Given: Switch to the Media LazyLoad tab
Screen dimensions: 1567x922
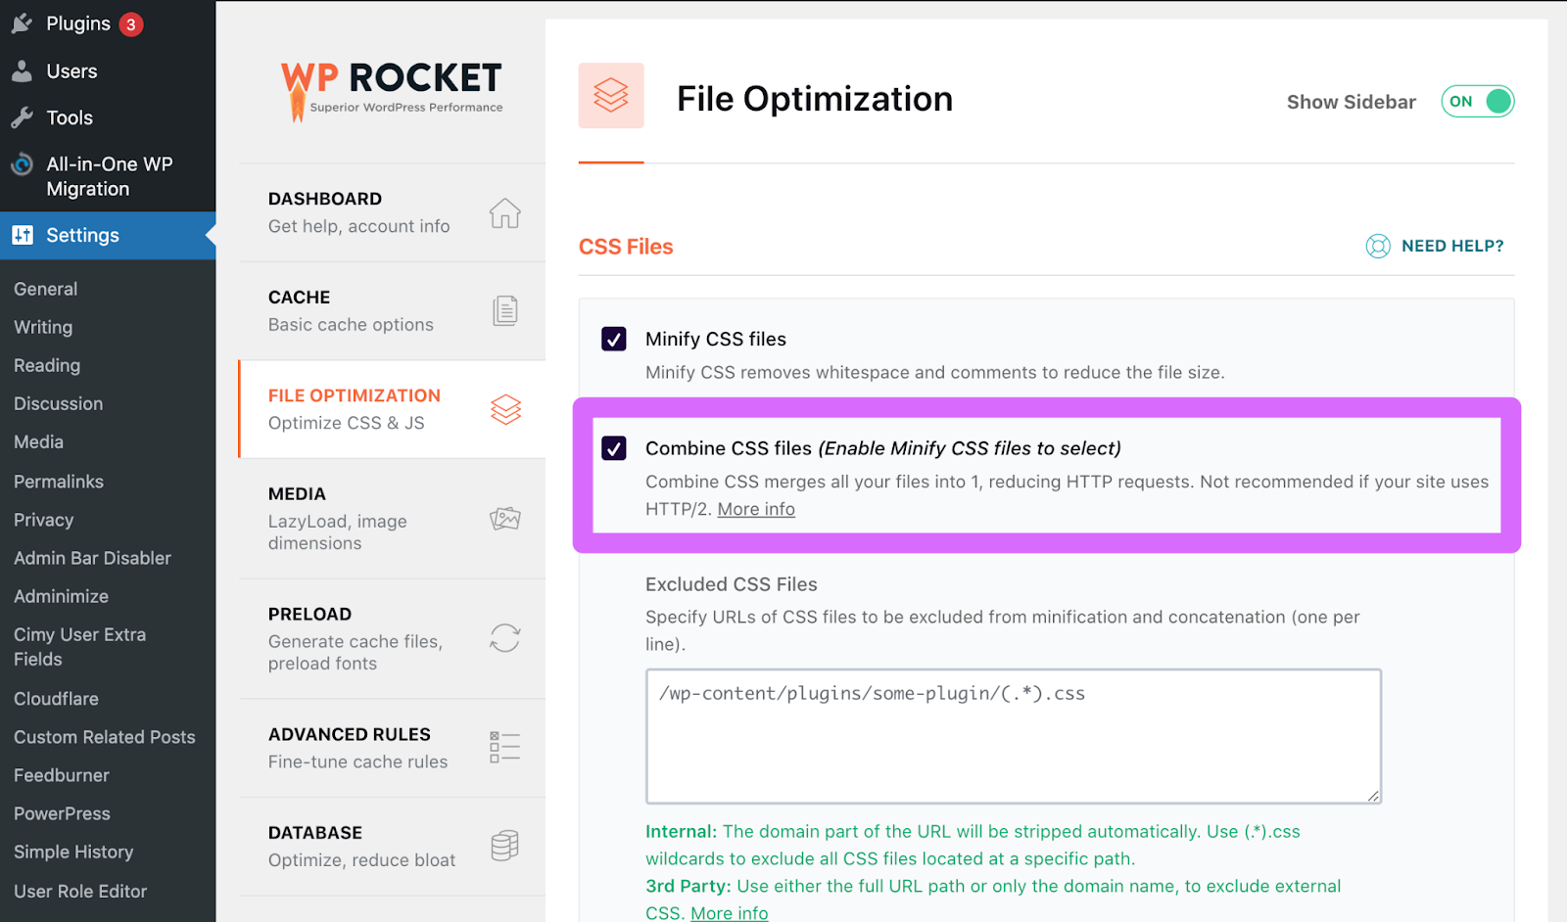Looking at the screenshot, I should (x=392, y=518).
